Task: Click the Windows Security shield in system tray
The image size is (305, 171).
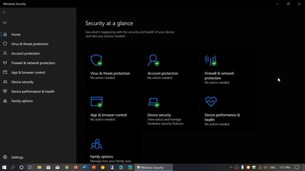Action: pos(254,167)
